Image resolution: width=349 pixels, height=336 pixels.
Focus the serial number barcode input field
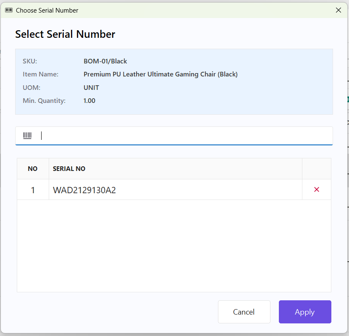point(174,136)
